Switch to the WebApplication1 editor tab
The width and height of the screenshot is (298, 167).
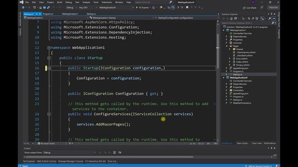70,14
